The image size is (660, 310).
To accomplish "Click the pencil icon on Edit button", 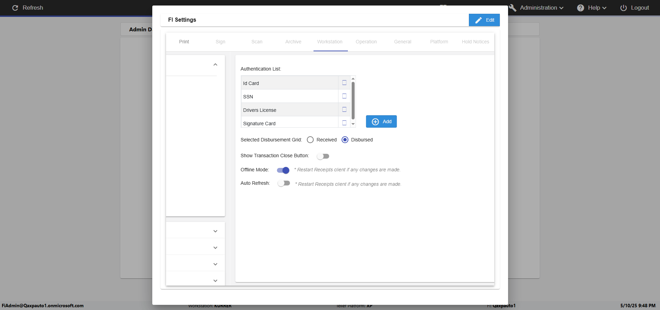I will [478, 20].
